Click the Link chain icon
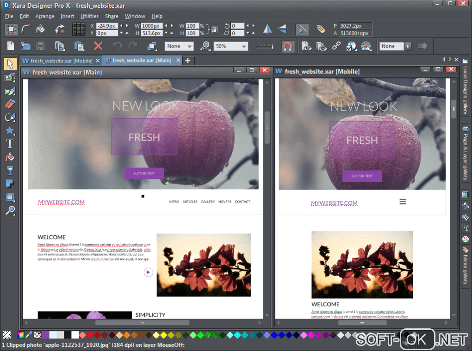This screenshot has width=472, height=351. (x=336, y=46)
